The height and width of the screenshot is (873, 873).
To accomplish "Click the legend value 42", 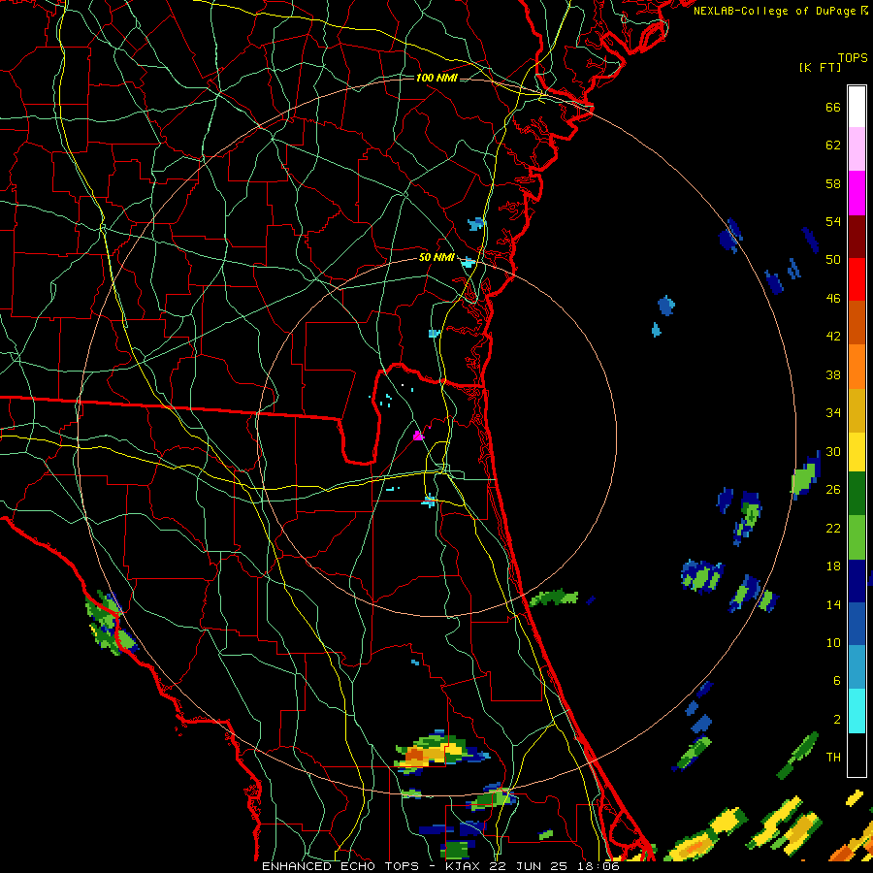I will click(833, 337).
